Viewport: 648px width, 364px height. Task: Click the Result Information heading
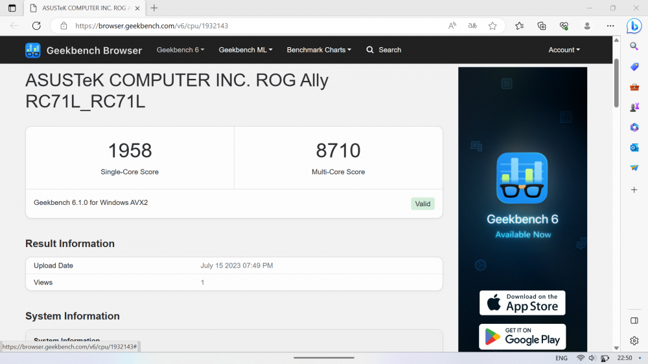click(x=70, y=244)
